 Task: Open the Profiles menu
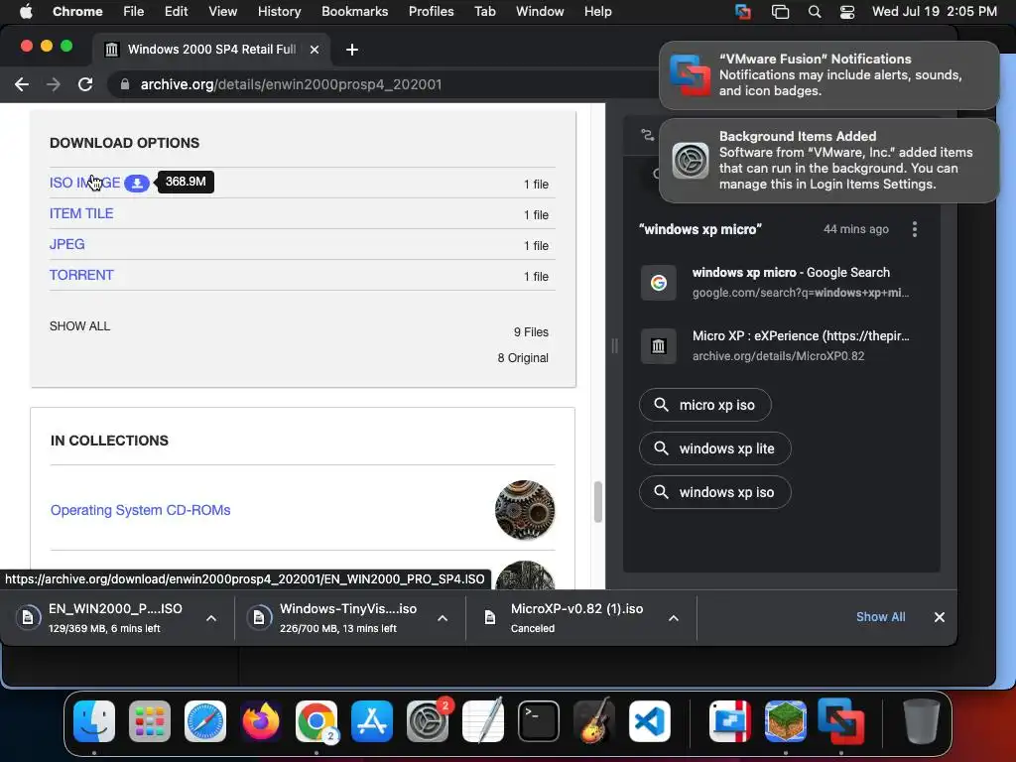(x=431, y=12)
